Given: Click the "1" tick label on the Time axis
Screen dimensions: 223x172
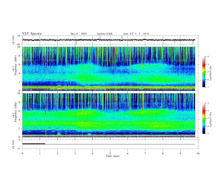Looking at the screenshot, I should (x=40, y=153).
